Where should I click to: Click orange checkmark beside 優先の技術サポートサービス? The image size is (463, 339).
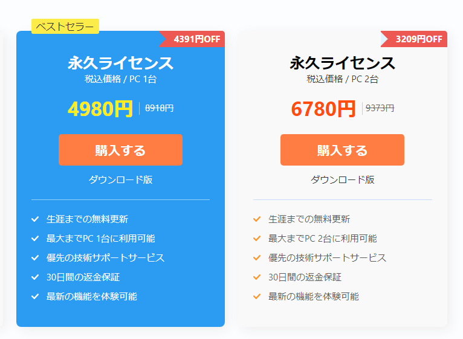click(257, 258)
